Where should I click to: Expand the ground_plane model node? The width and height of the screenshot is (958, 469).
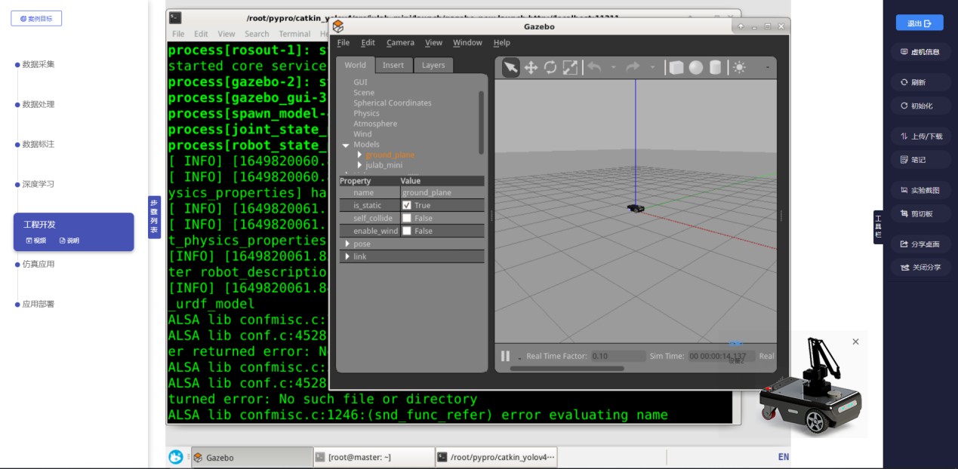(x=360, y=155)
